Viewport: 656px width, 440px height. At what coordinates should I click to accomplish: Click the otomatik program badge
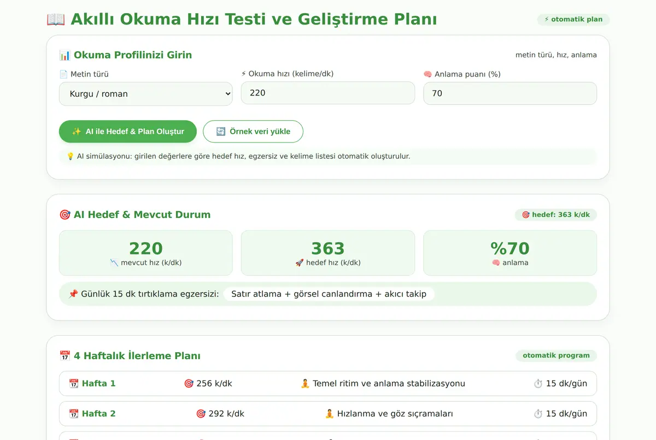click(x=556, y=356)
